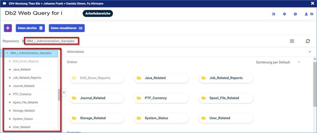Click the Aktionsleiste label
Screen dimensions: 317x133
(76, 52)
